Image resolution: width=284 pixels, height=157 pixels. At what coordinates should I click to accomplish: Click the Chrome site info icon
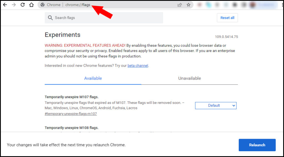[42, 5]
